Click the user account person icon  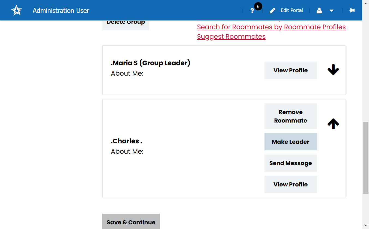tap(319, 11)
